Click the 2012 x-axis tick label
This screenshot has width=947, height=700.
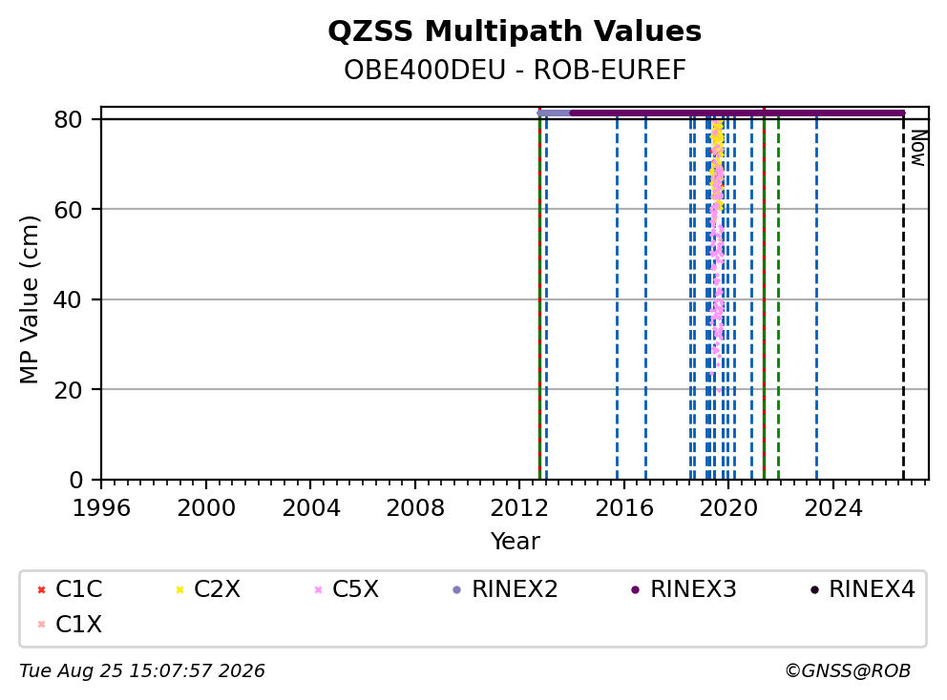(x=519, y=508)
